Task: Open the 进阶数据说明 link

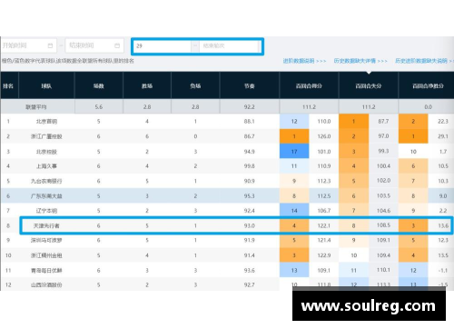Action: click(x=304, y=61)
